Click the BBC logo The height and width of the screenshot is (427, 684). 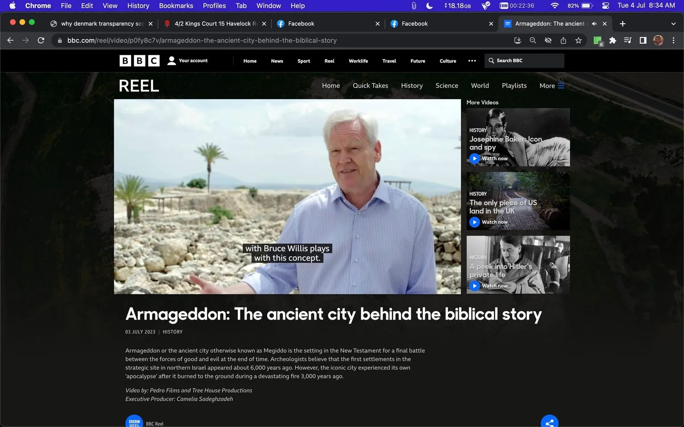click(x=139, y=60)
